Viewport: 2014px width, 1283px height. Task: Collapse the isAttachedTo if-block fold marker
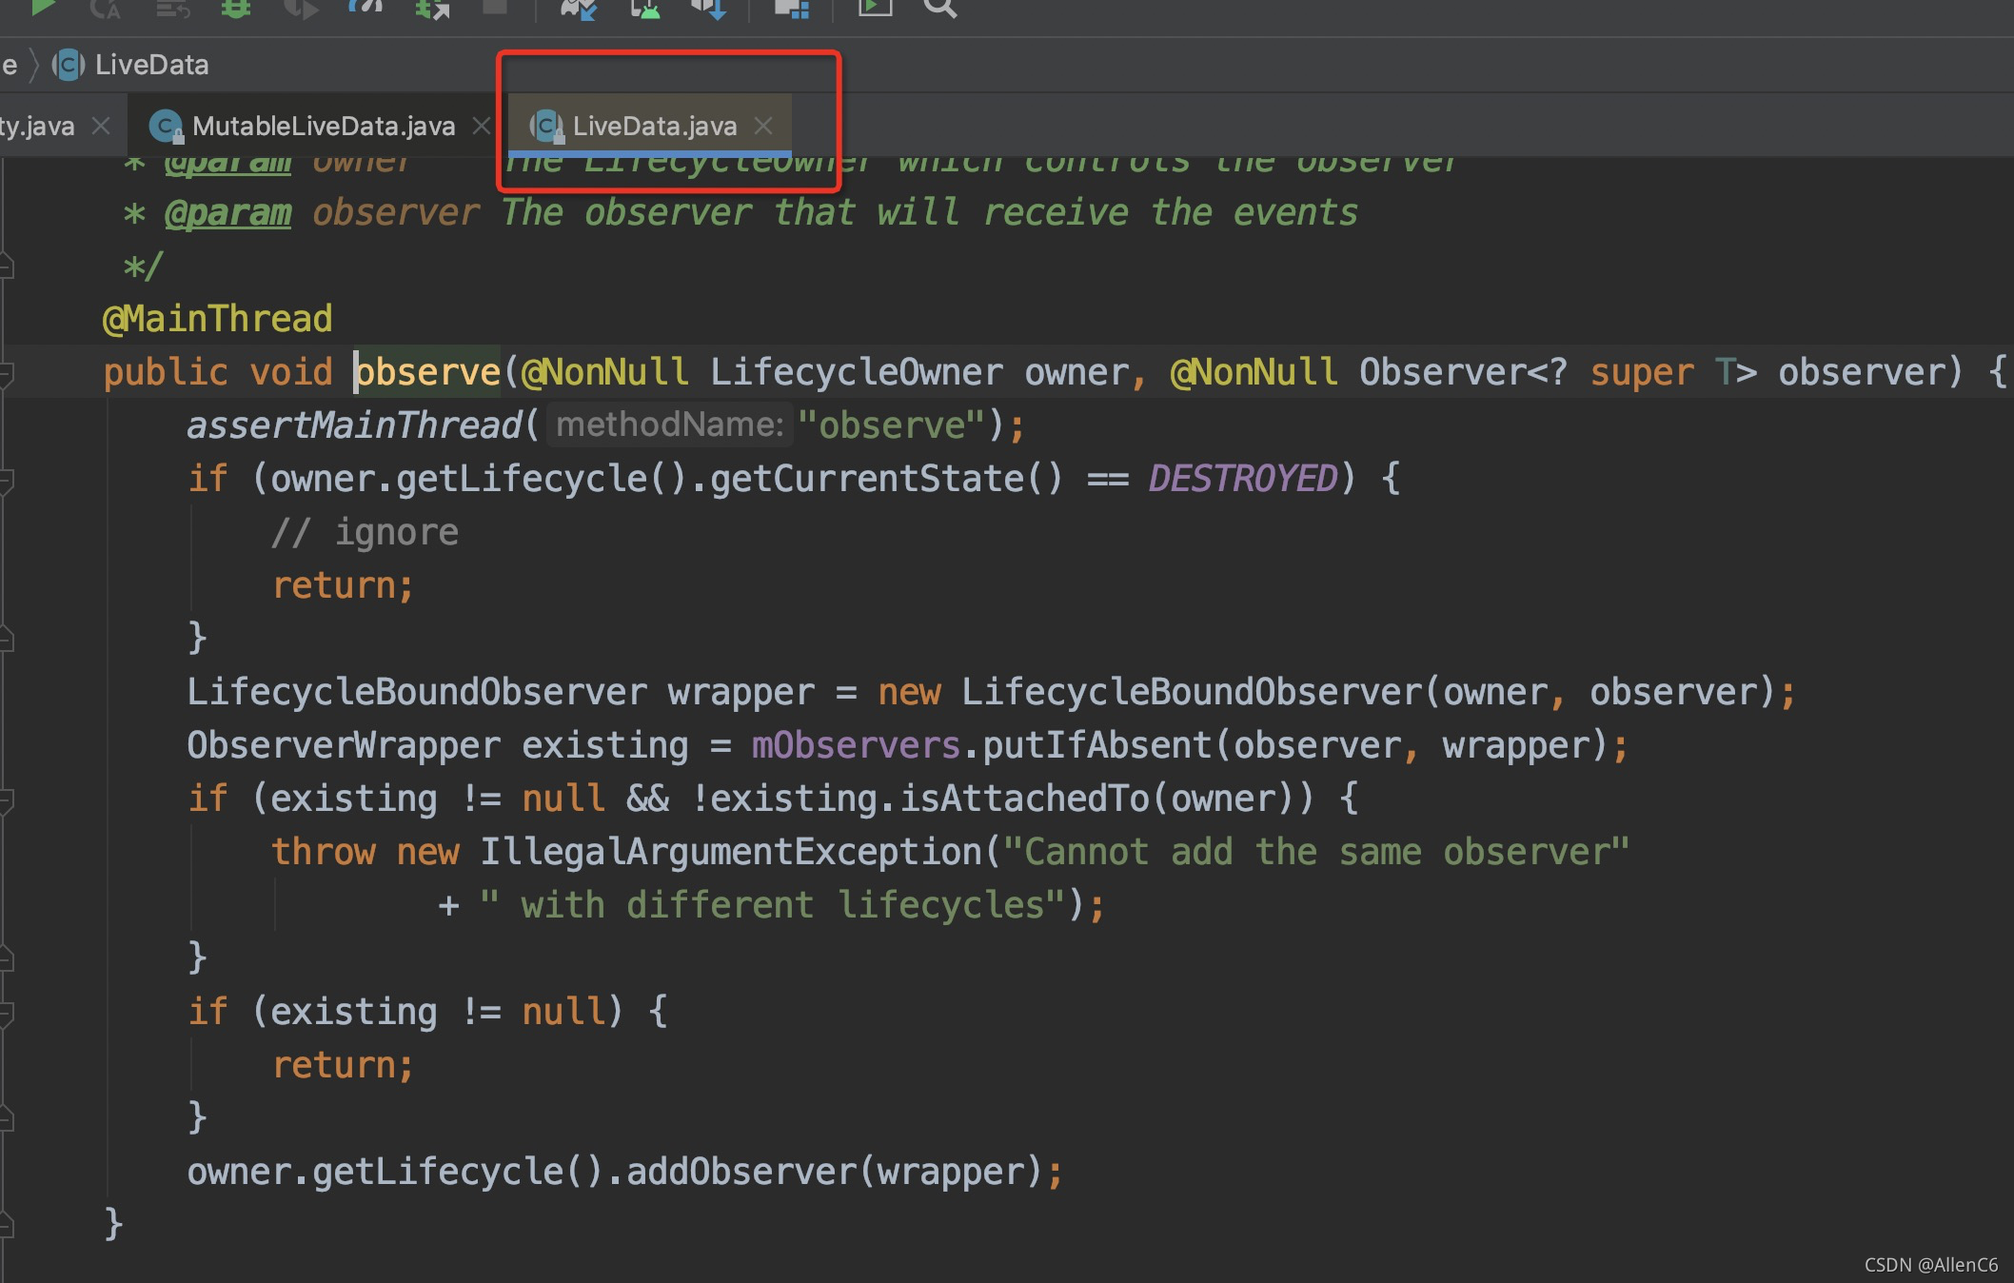coord(6,800)
